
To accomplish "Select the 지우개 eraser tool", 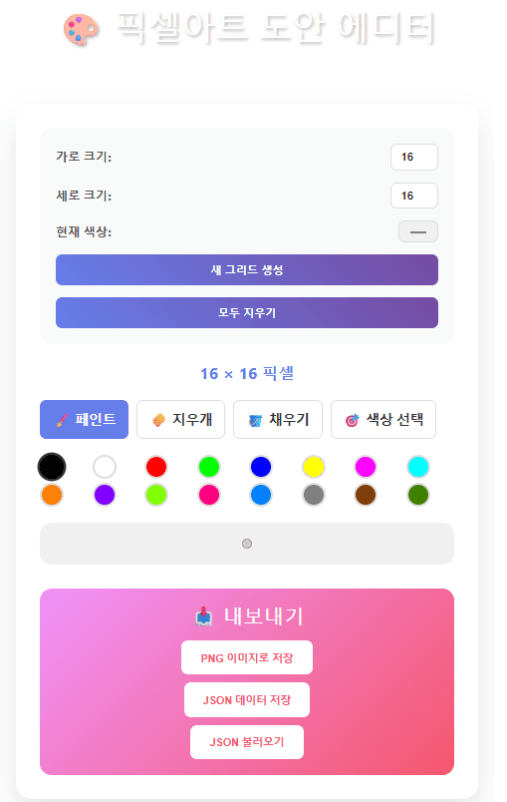I will pyautogui.click(x=180, y=419).
